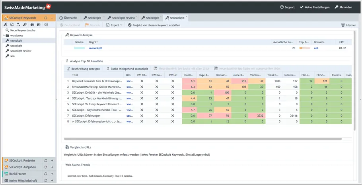Click the settings gear icon in keyword sidebar
The image size is (362, 185).
tap(46, 25)
